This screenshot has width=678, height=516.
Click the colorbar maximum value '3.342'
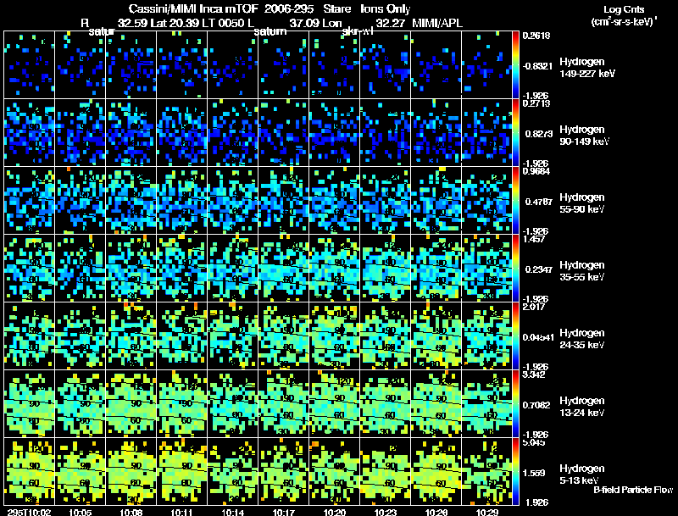pos(534,375)
